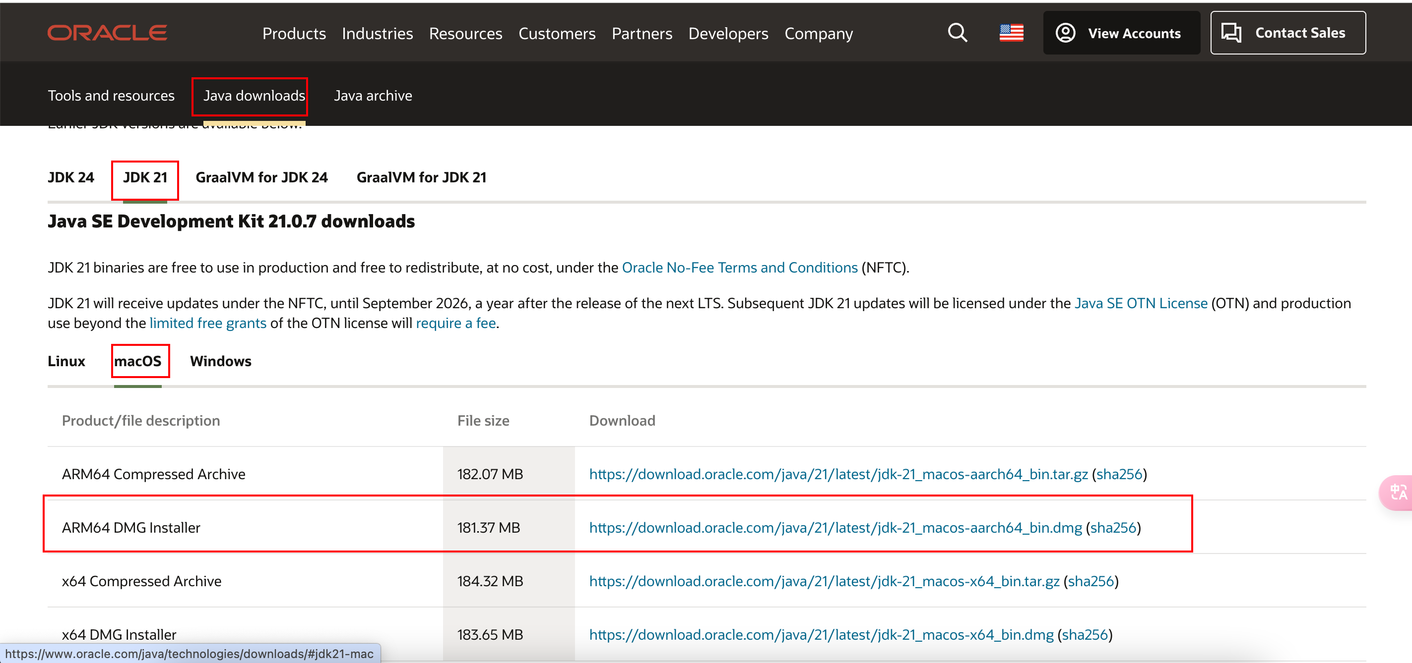Screen dimensions: 1412x663
Task: Expand the Products menu
Action: coord(294,34)
